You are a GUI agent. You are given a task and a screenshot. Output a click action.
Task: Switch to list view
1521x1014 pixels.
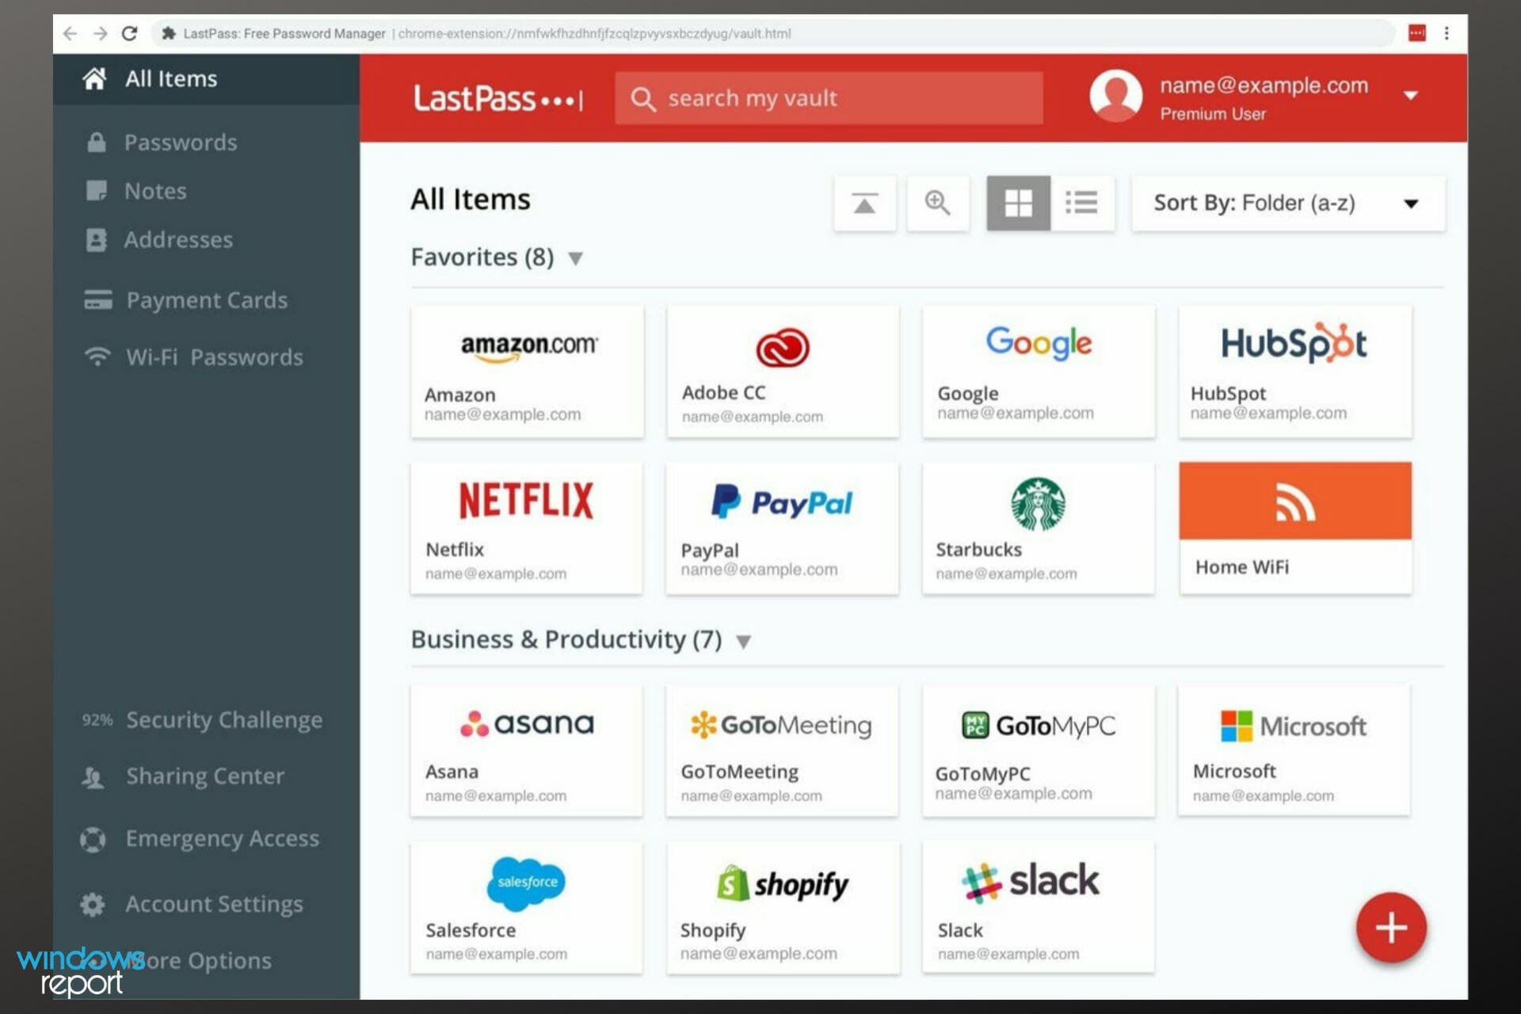1082,204
